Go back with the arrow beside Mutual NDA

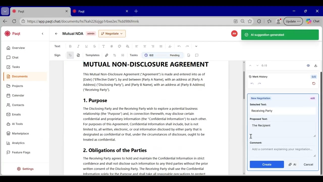click(56, 34)
